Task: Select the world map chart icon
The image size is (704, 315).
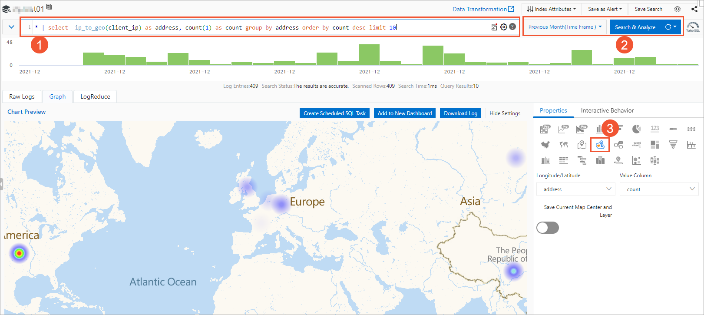Action: (x=564, y=145)
